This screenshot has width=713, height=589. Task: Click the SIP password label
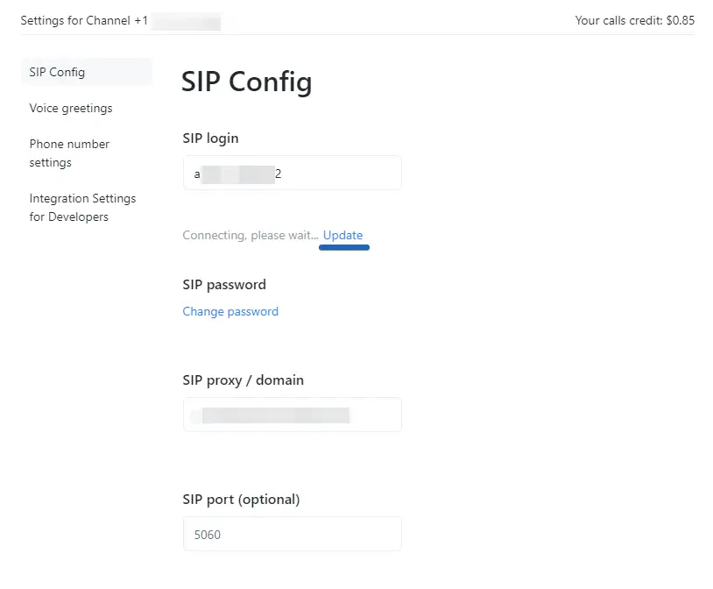tap(224, 284)
